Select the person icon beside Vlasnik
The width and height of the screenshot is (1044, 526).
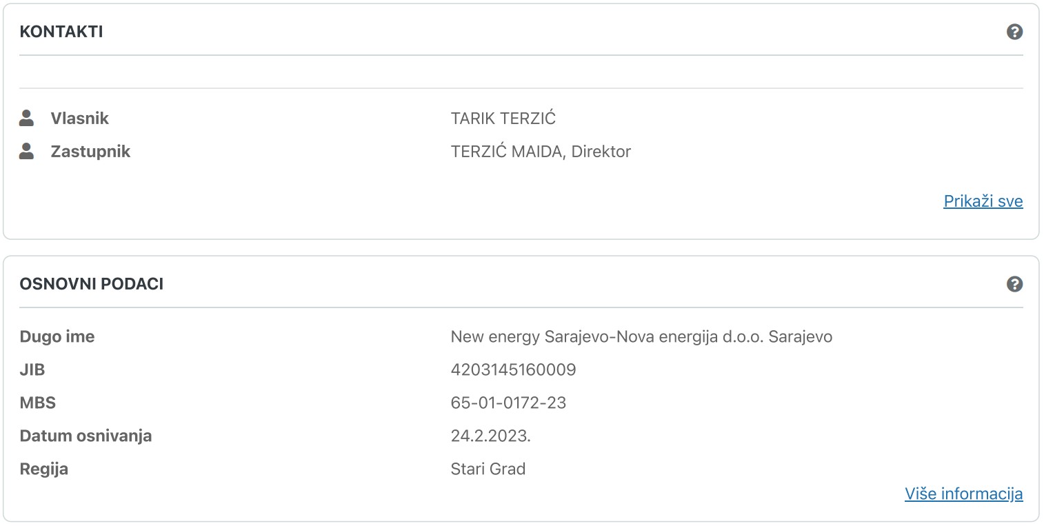point(27,118)
